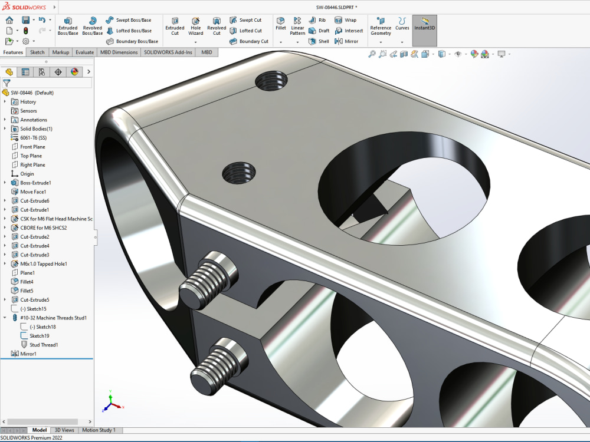The height and width of the screenshot is (442, 590).
Task: Expand the History folder
Action: pyautogui.click(x=6, y=101)
